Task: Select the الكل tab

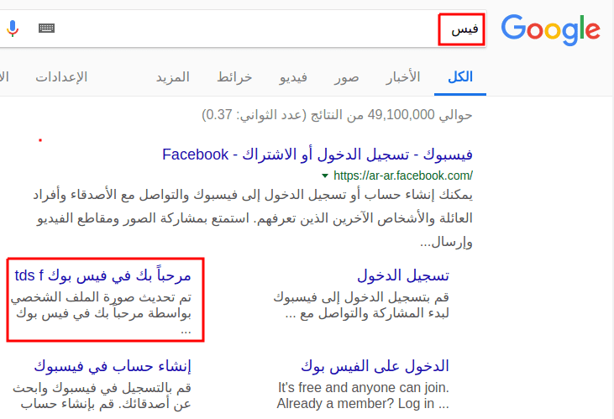Action: (x=460, y=77)
